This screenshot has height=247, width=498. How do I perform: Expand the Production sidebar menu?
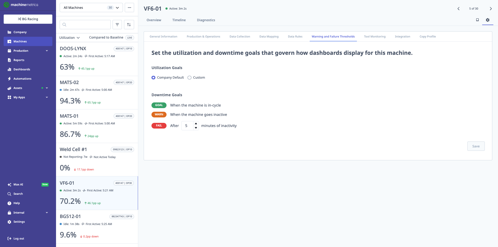point(20,51)
